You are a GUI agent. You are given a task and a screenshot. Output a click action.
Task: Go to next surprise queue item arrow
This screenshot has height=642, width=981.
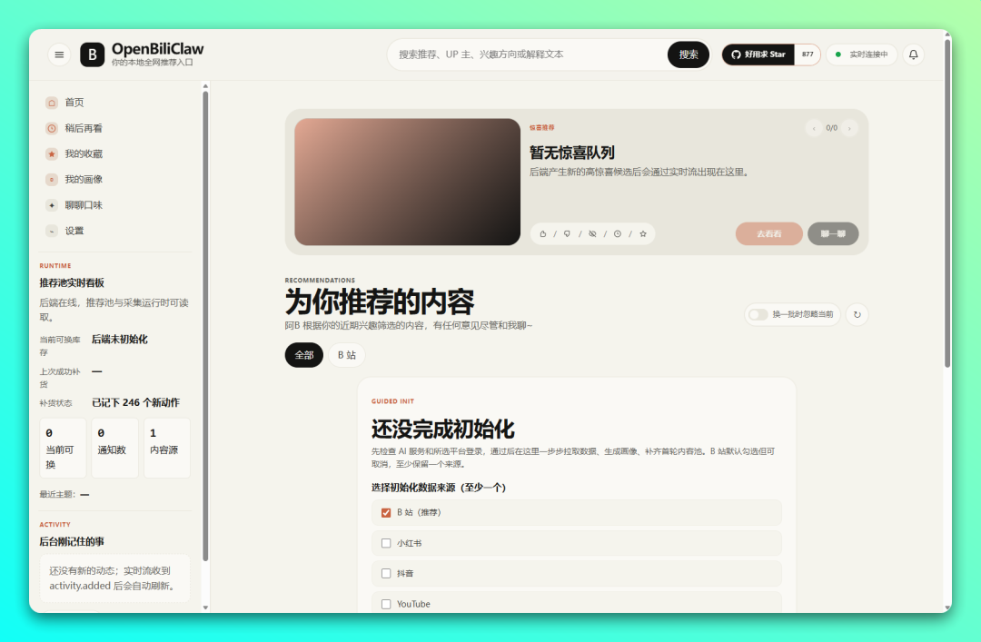(x=849, y=128)
